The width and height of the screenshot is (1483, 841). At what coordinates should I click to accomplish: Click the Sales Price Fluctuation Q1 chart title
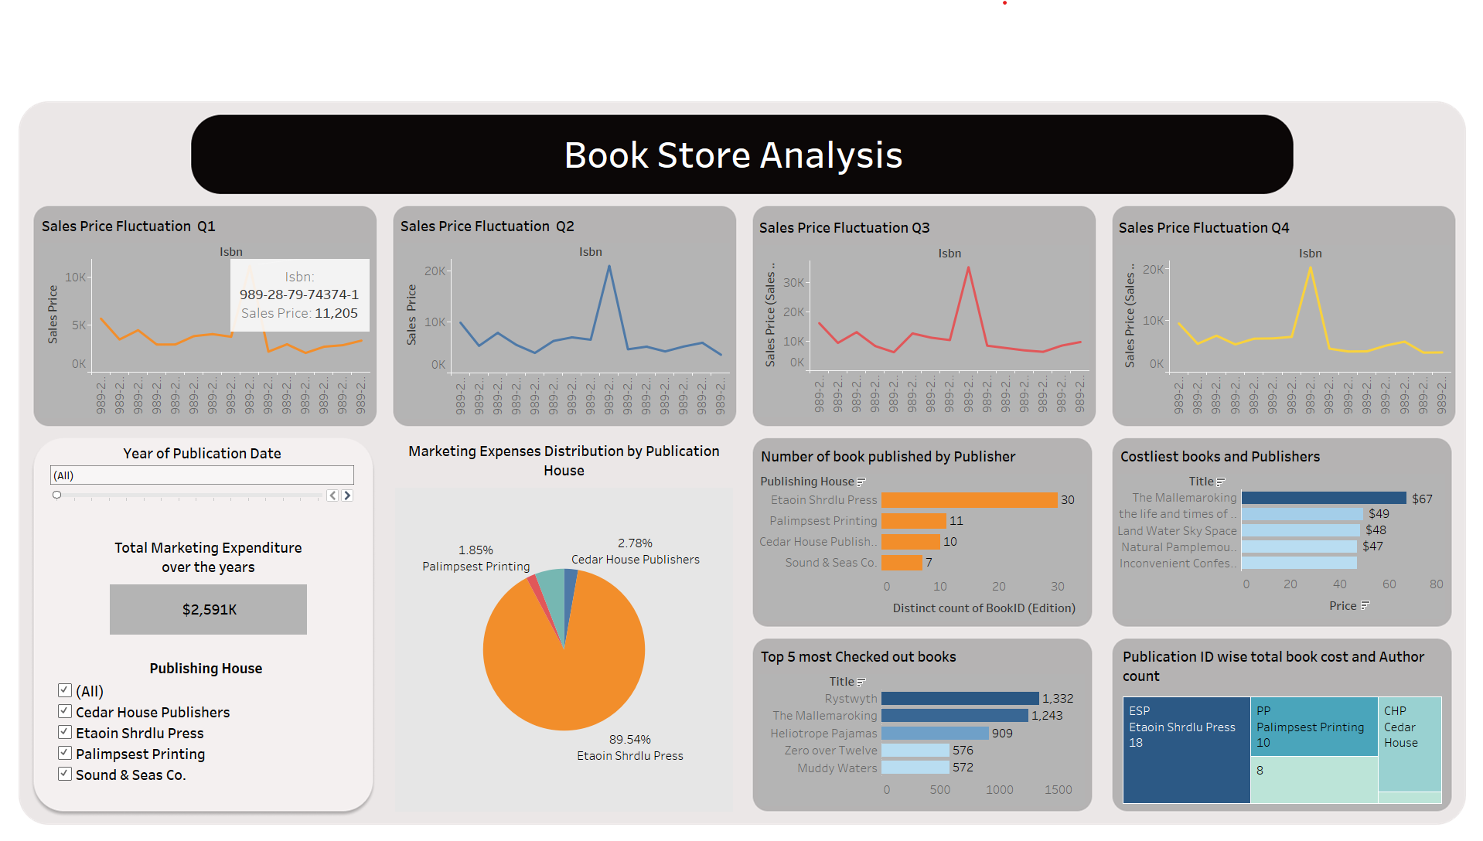[128, 226]
